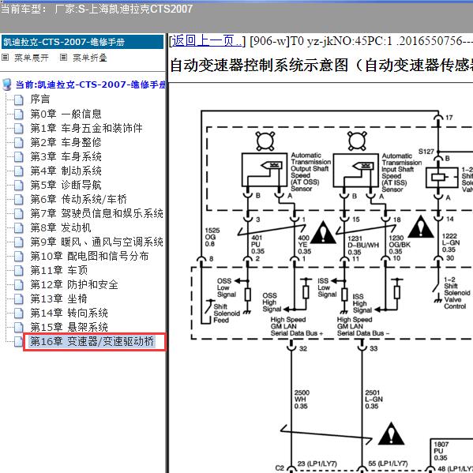Click the 菜单展开 list icon
The image size is (473, 473).
pyautogui.click(x=5, y=58)
